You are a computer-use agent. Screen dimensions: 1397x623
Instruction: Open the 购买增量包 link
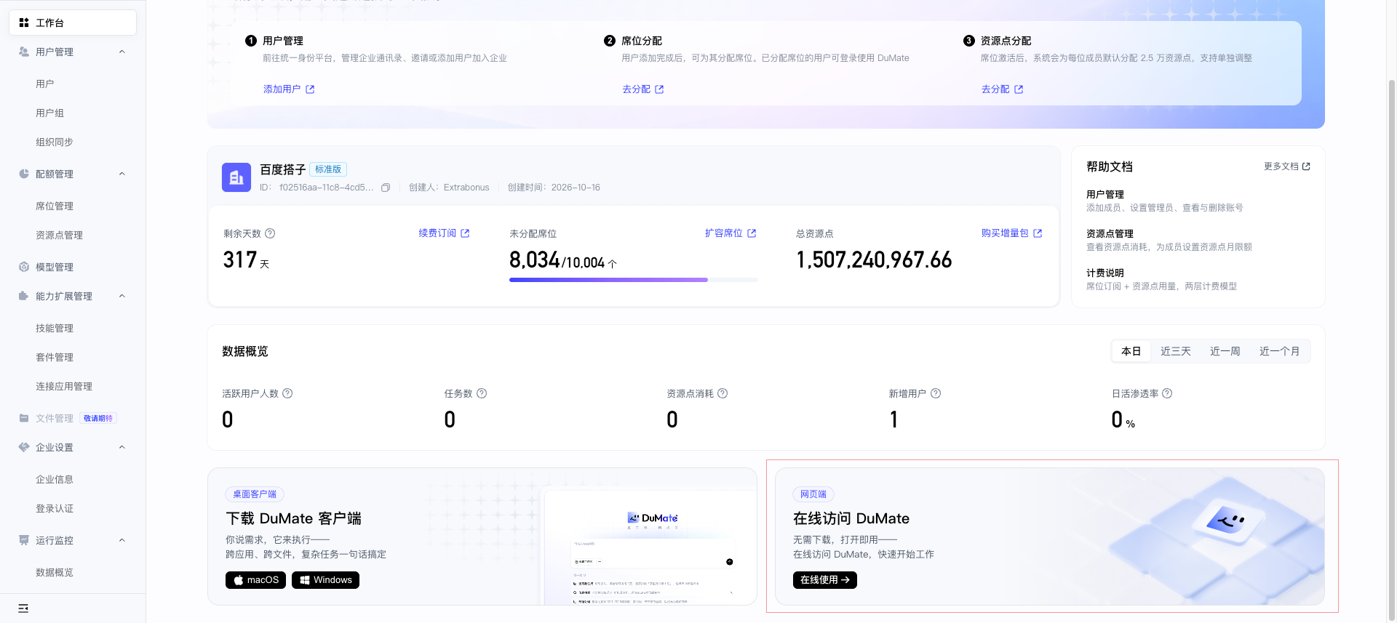1011,233
